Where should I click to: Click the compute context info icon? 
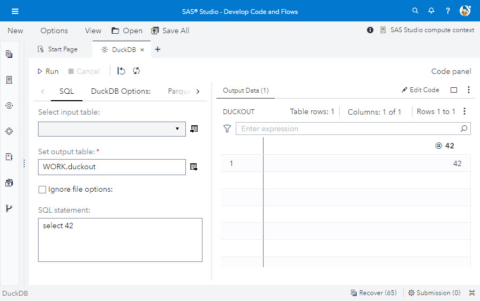[x=370, y=30]
